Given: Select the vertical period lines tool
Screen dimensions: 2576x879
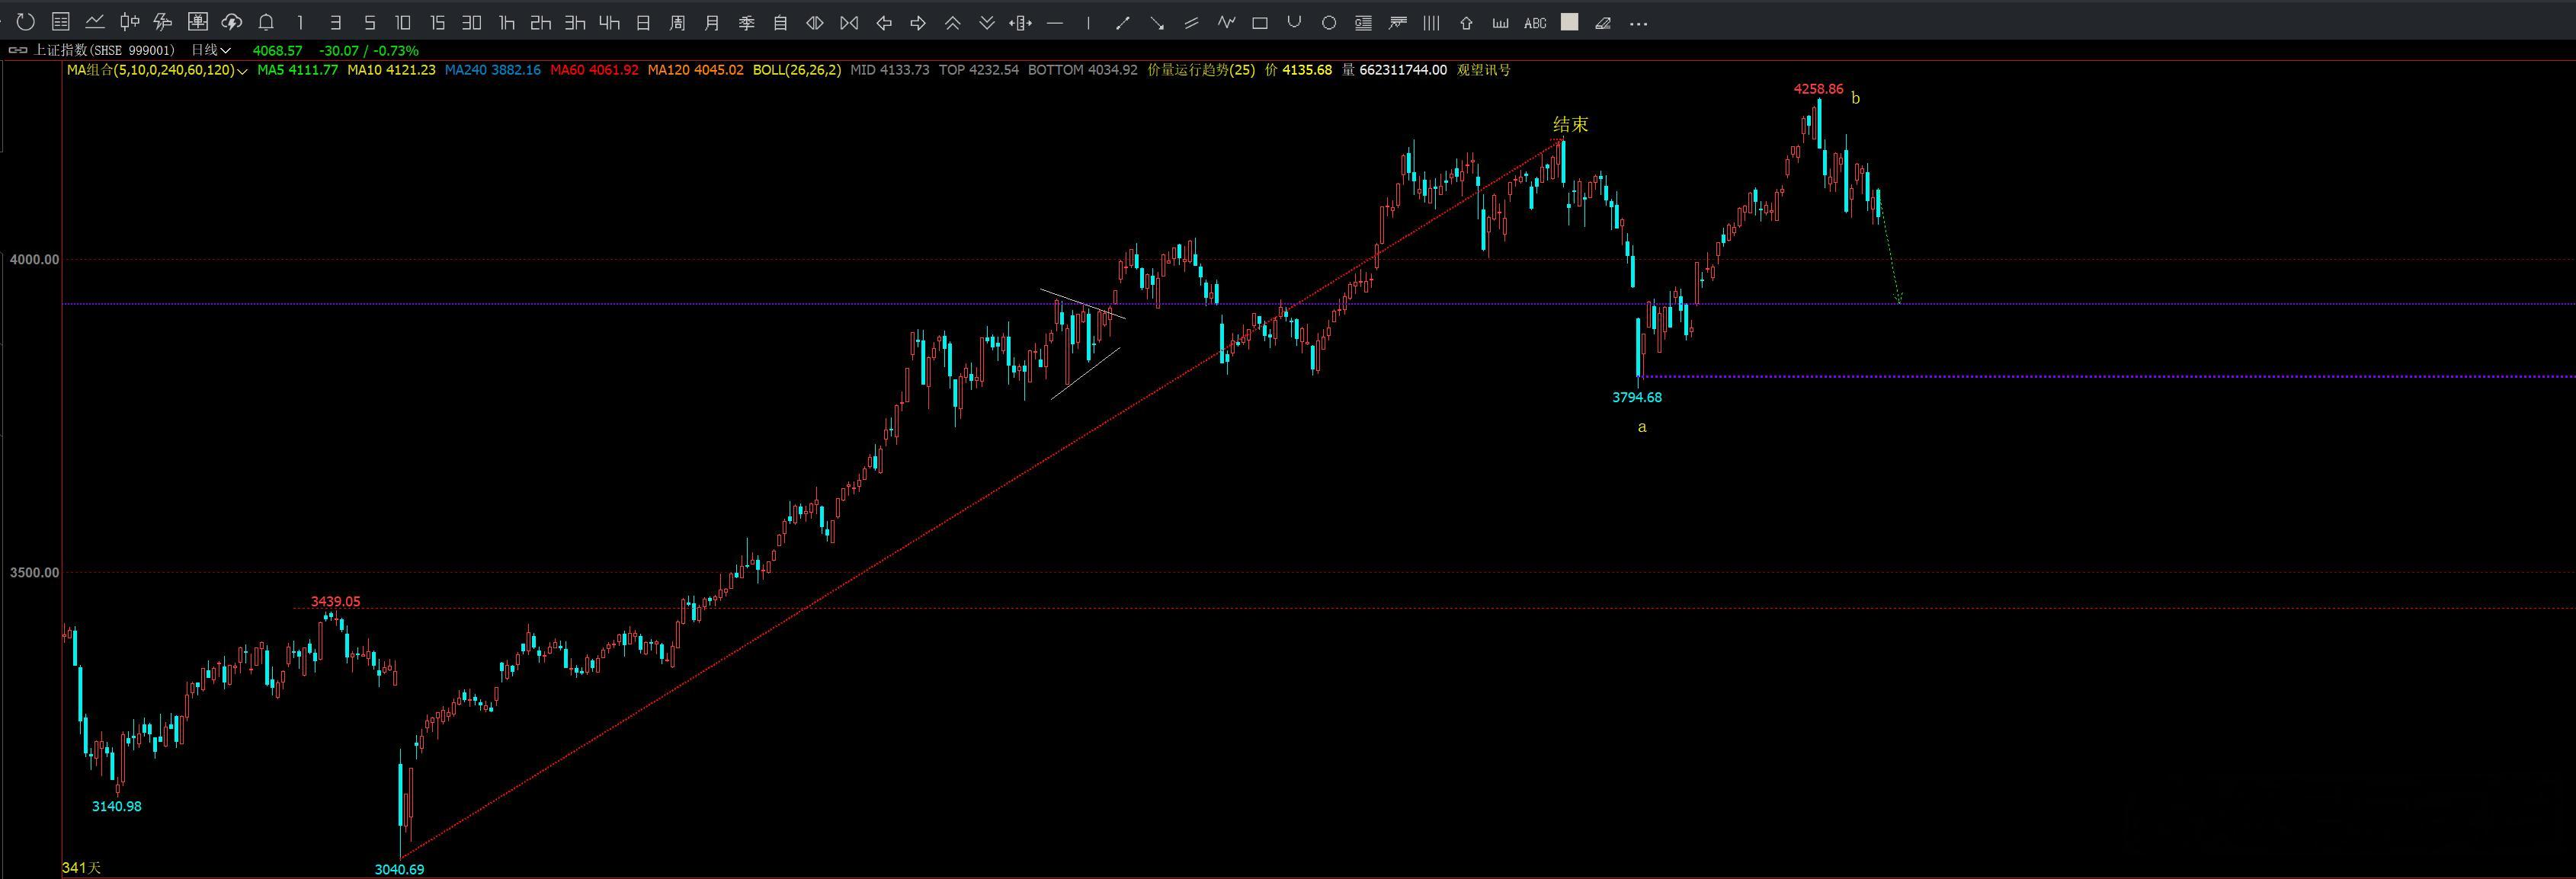Looking at the screenshot, I should (x=1432, y=22).
